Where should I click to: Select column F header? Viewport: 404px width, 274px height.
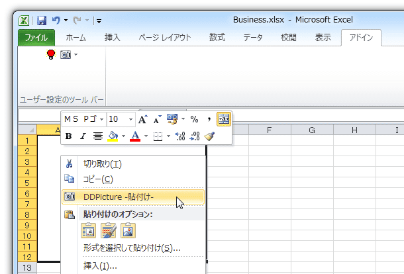(x=270, y=130)
